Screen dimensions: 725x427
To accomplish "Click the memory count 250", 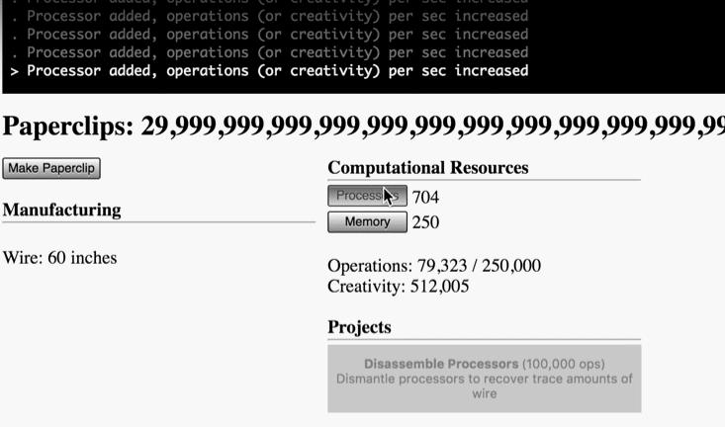I will tap(425, 222).
